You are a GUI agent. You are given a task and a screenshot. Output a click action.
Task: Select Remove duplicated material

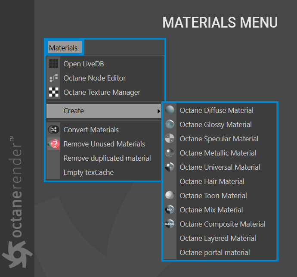[104, 158]
